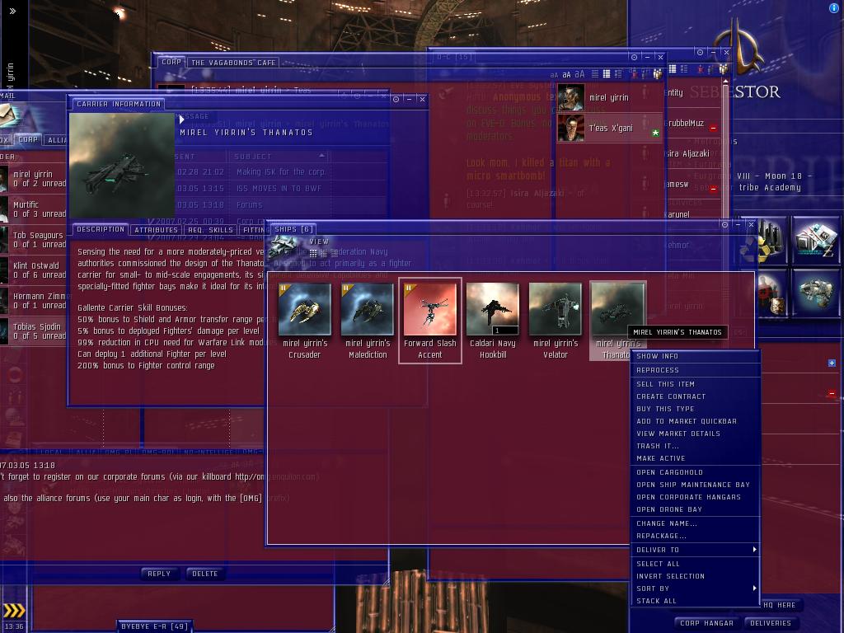Switch to the Req. Skills tab
The image size is (844, 633).
210,230
